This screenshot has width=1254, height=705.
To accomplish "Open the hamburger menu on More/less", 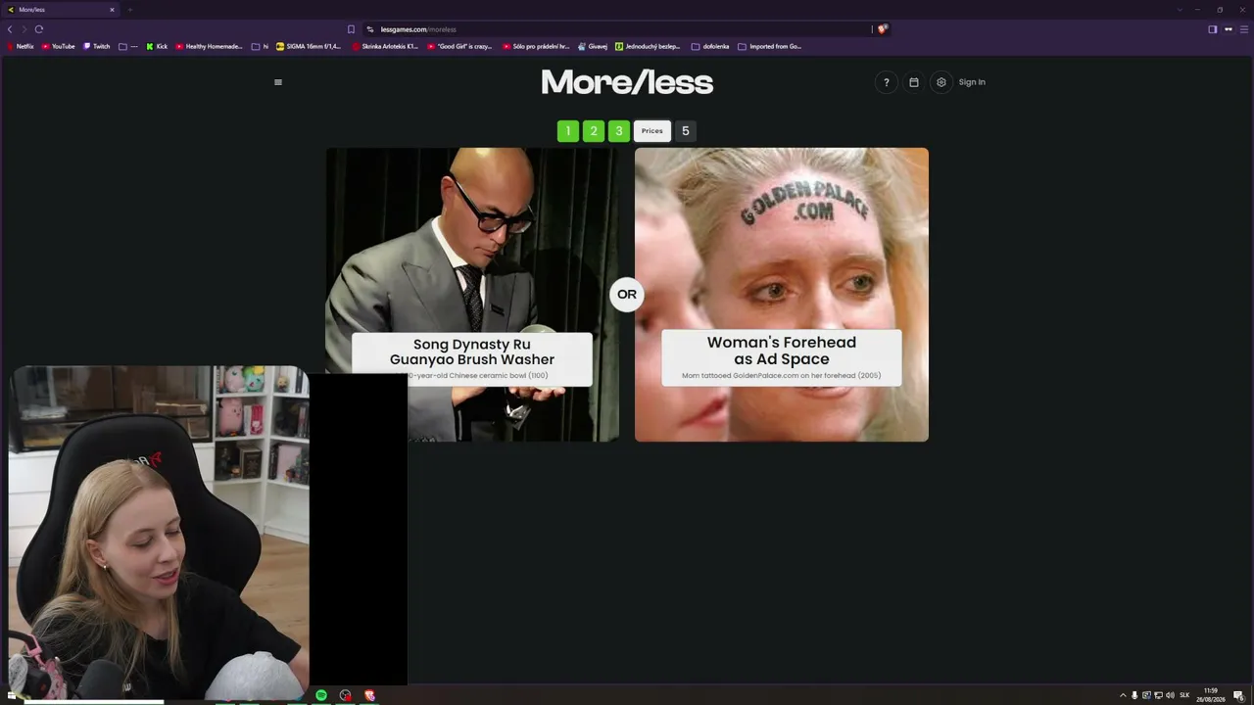I will (x=278, y=82).
